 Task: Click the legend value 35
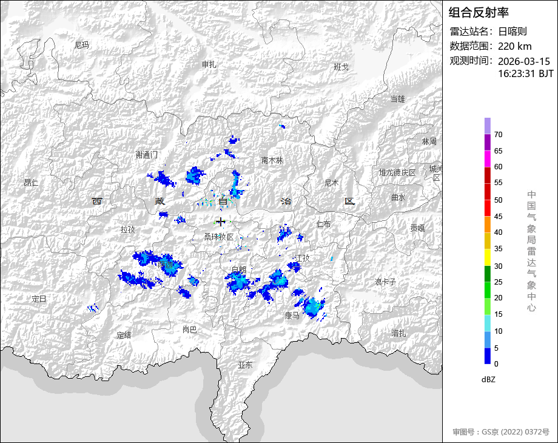[x=498, y=249]
